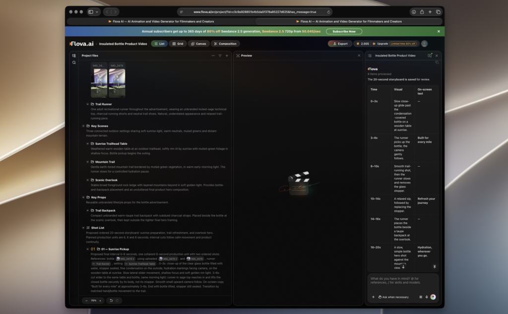
Task: Switch to the Canvas view
Action: point(198,44)
